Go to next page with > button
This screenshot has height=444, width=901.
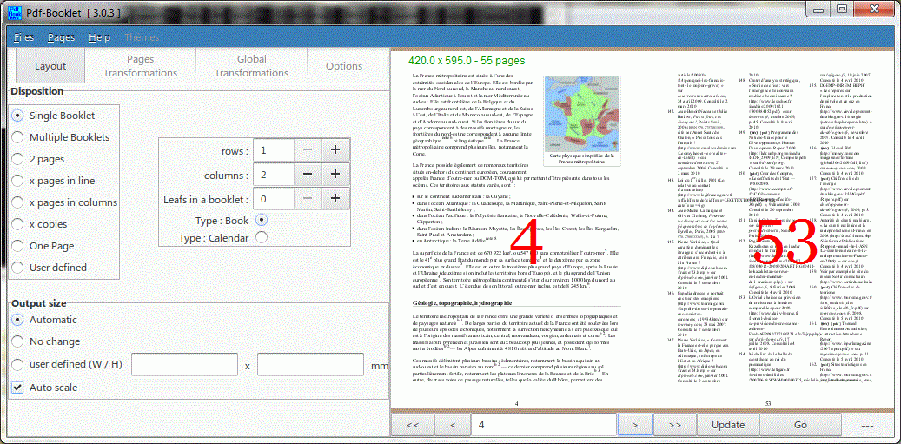[634, 425]
